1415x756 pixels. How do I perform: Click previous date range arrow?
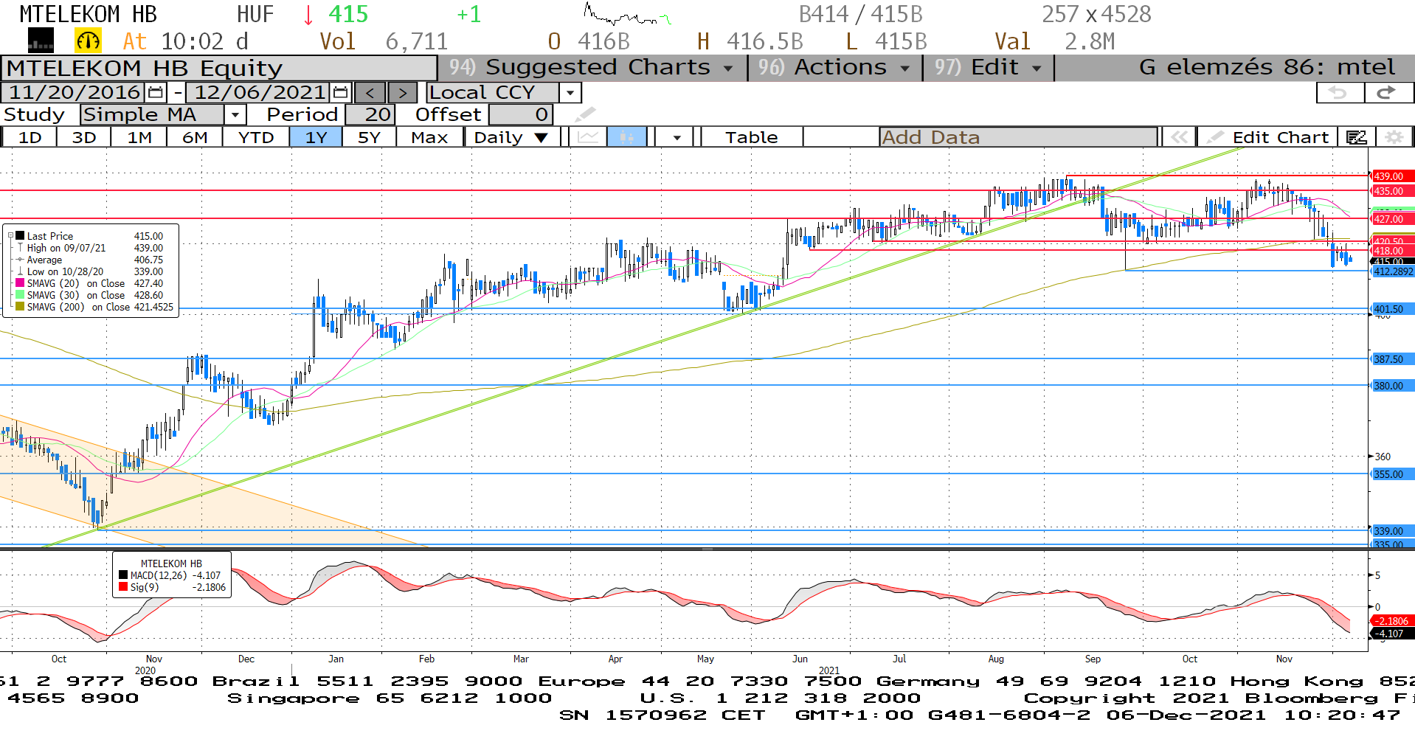pyautogui.click(x=370, y=93)
